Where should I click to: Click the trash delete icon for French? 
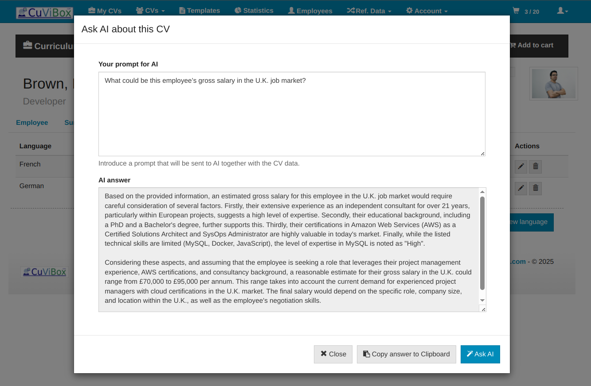point(536,167)
